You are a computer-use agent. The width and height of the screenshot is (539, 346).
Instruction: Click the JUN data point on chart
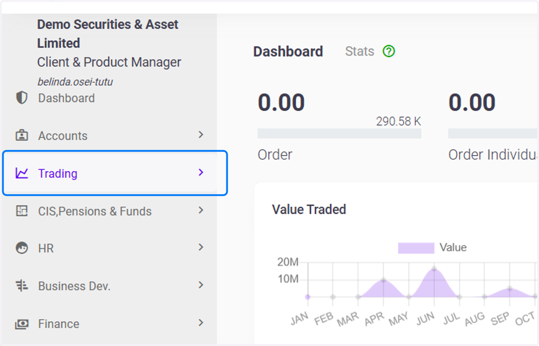[434, 269]
